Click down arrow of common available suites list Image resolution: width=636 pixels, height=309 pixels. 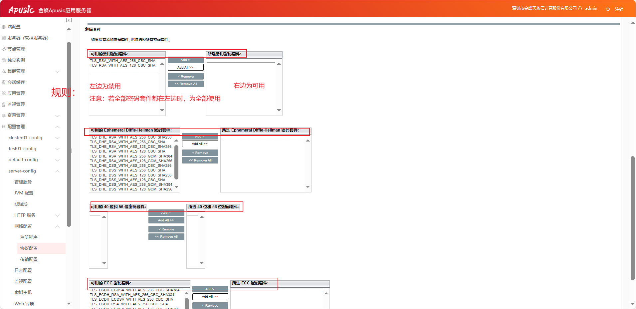tap(162, 110)
